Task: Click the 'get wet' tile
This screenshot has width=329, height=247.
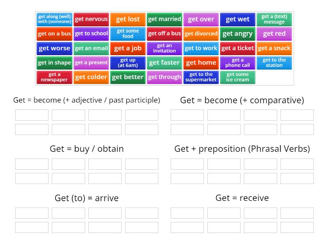Action: click(238, 19)
